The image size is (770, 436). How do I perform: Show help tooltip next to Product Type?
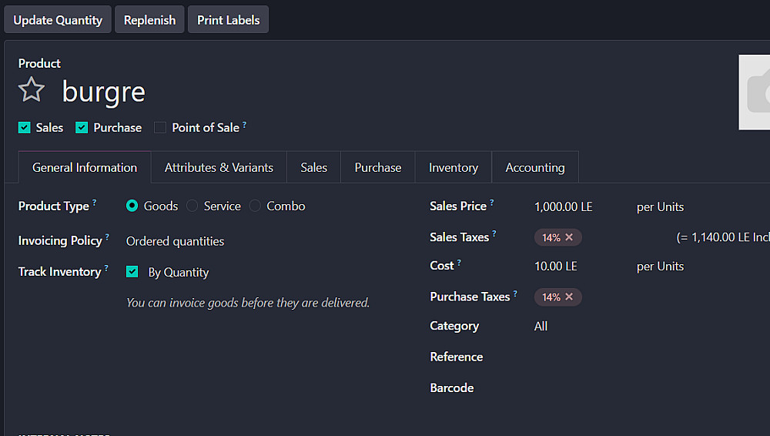point(95,203)
